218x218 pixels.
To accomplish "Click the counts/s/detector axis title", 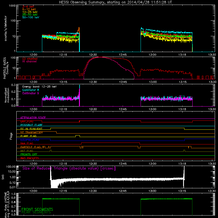I will click(5, 28).
